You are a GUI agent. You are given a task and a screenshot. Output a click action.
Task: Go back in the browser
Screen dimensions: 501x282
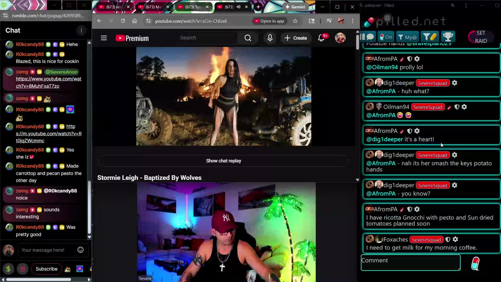pos(99,21)
